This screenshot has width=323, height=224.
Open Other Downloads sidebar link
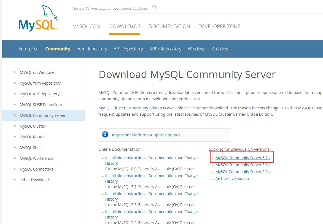tap(35, 180)
